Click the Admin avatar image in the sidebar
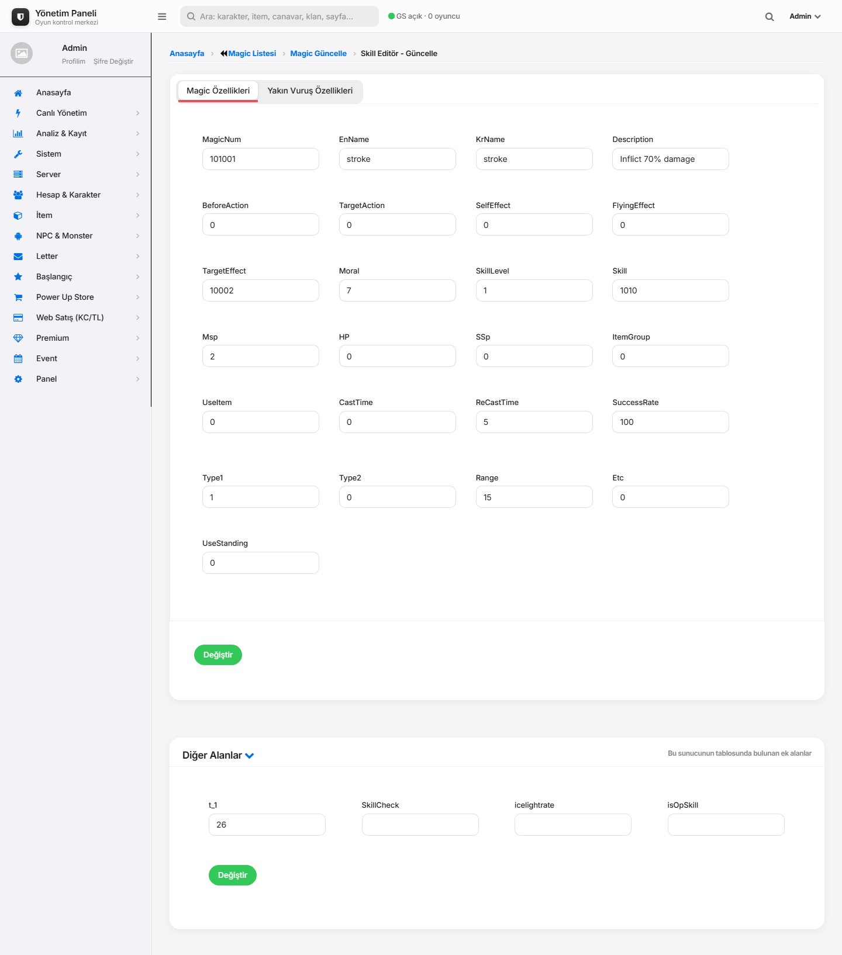 (x=22, y=53)
